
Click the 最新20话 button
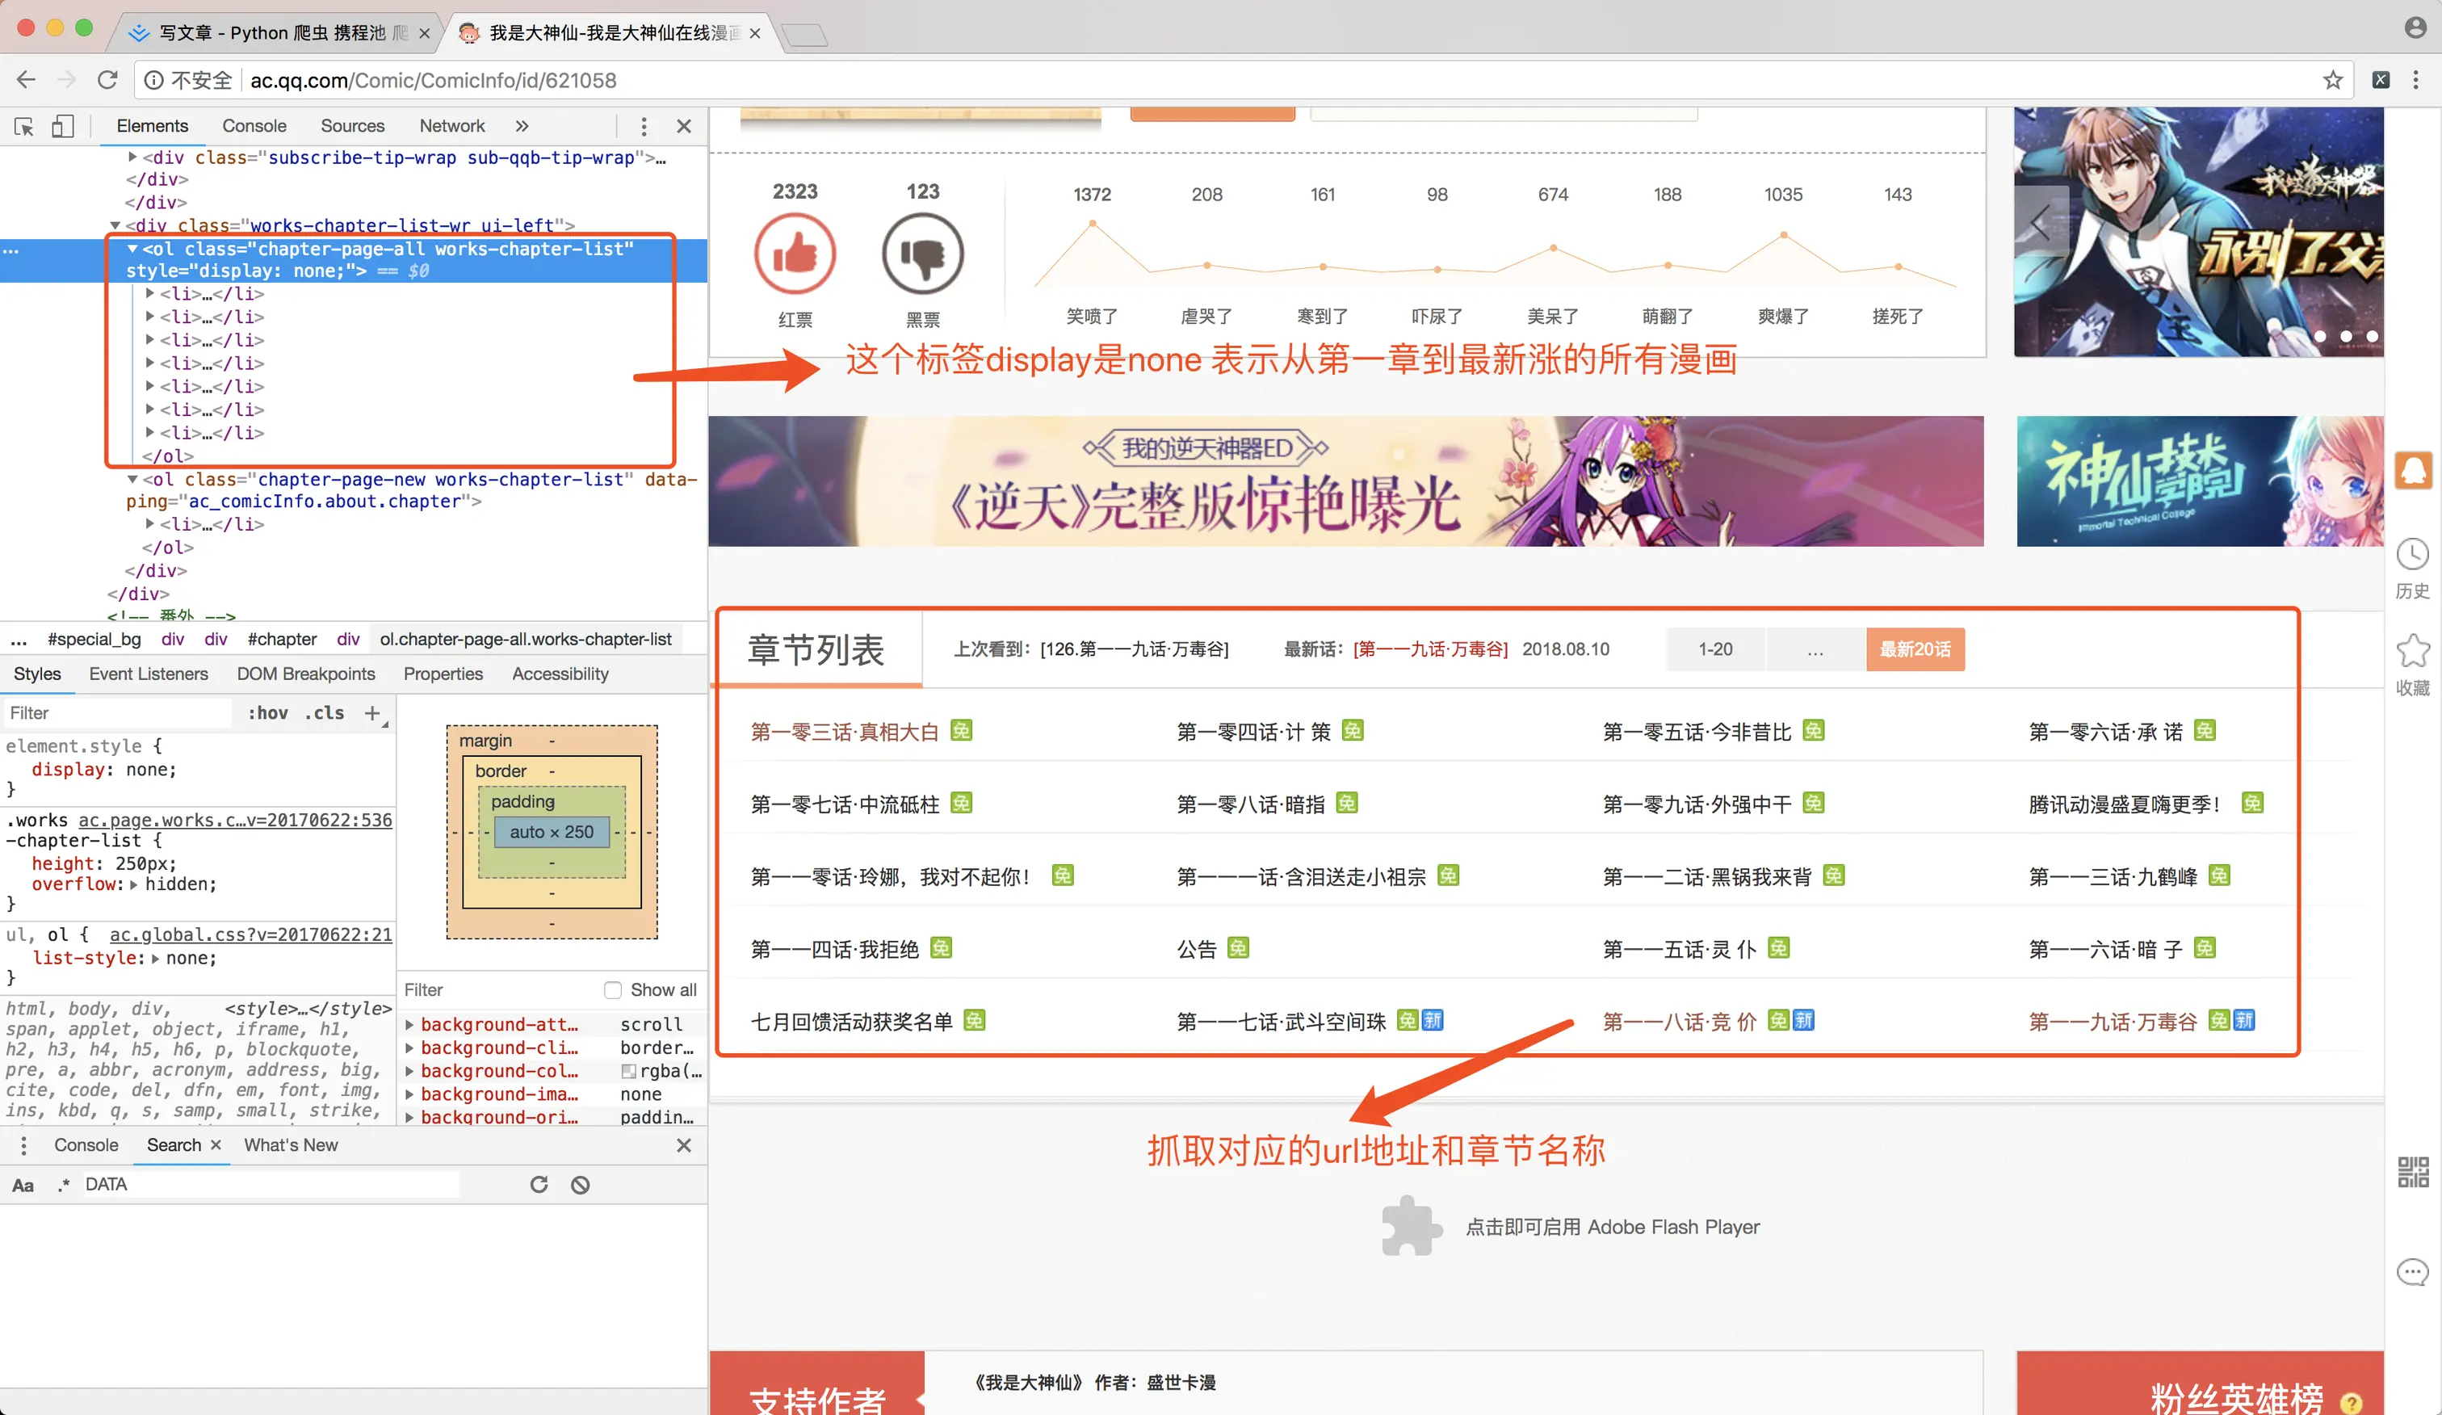click(x=1915, y=649)
